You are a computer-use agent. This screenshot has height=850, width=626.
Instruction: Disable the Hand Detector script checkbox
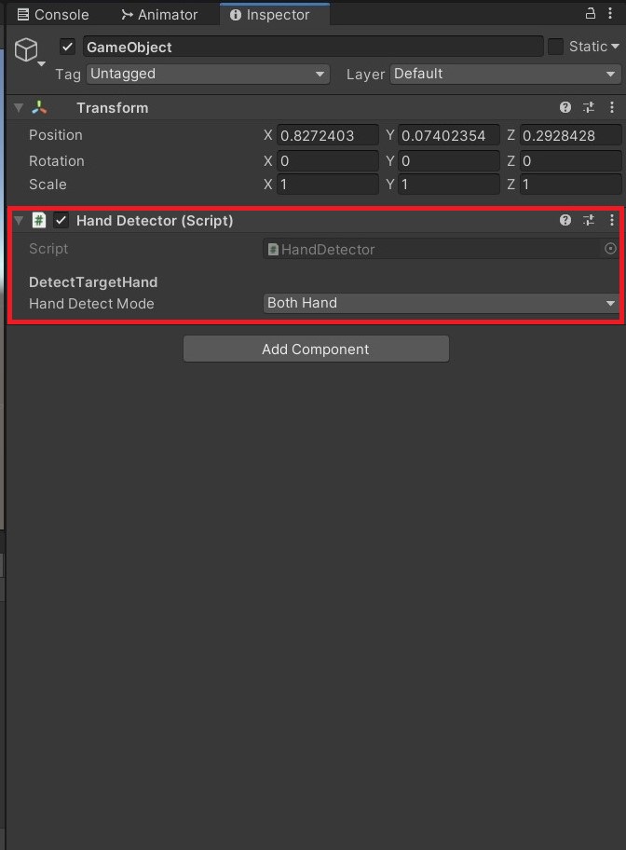(61, 220)
